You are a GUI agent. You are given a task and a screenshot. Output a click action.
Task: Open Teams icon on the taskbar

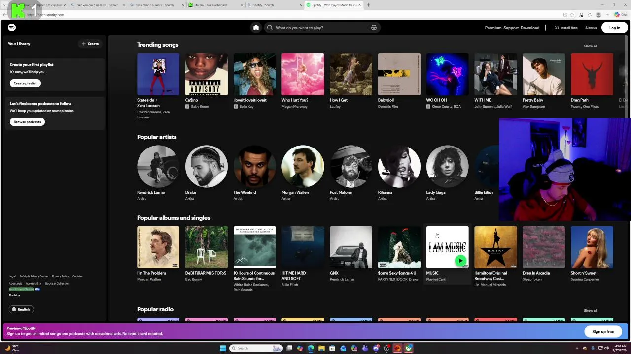(x=365, y=348)
